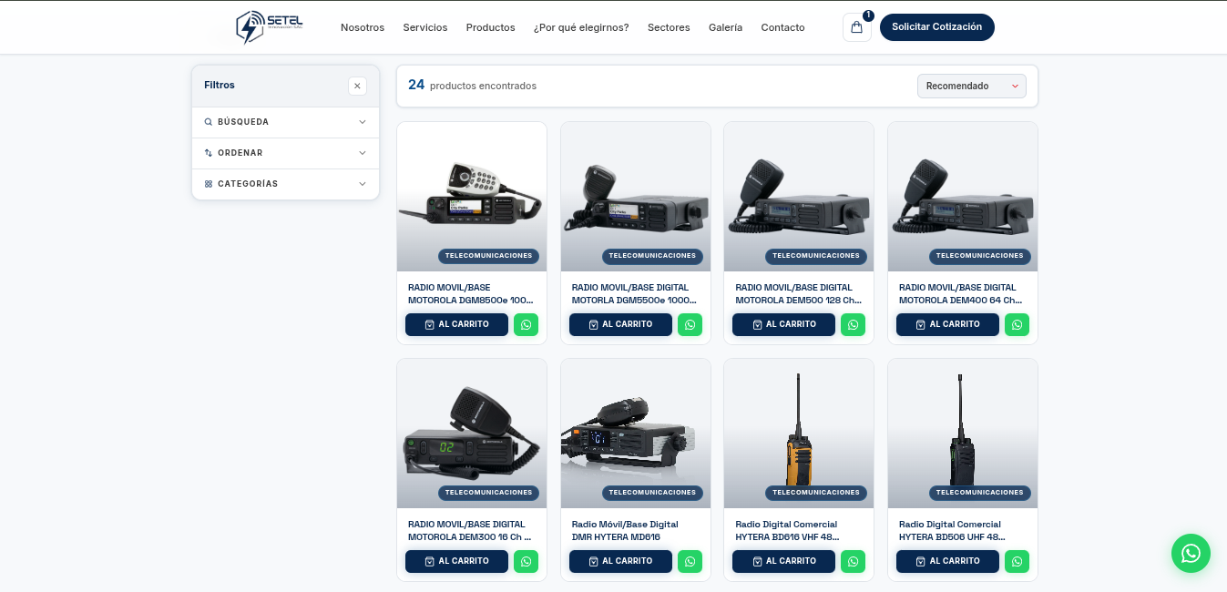Click the title RADIO MOVIL/BASE DIGITAL MOTORLA DGM5500e
Viewport: 1227px width, 592px height.
635,293
